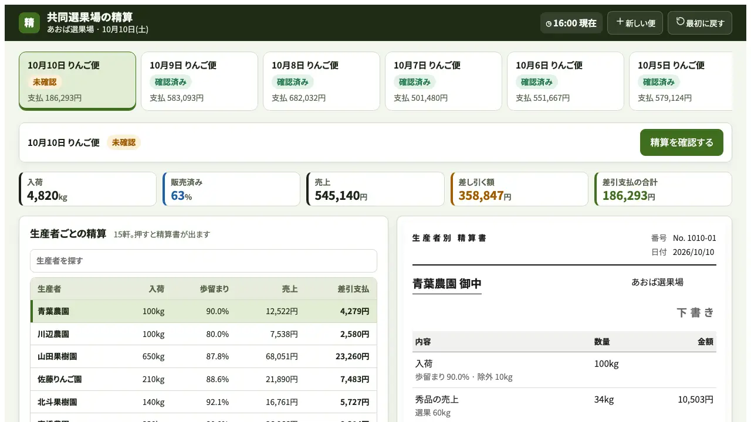Click the 88.6% yield in 佐藤りんご園 row
Viewport: 751px width, 422px height.
pyautogui.click(x=218, y=379)
